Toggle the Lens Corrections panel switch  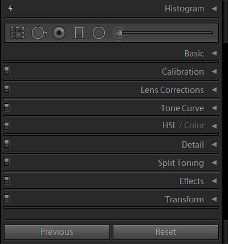(7, 89)
